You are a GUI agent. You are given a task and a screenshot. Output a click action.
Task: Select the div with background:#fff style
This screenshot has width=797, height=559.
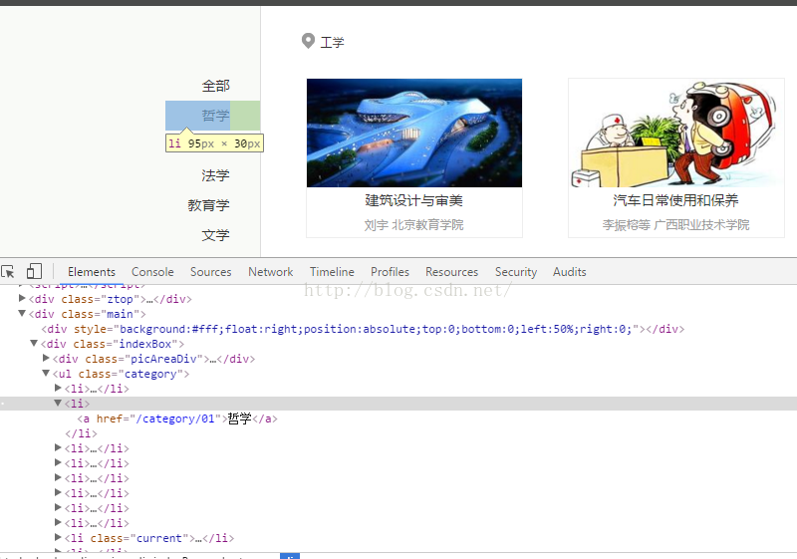[363, 329]
